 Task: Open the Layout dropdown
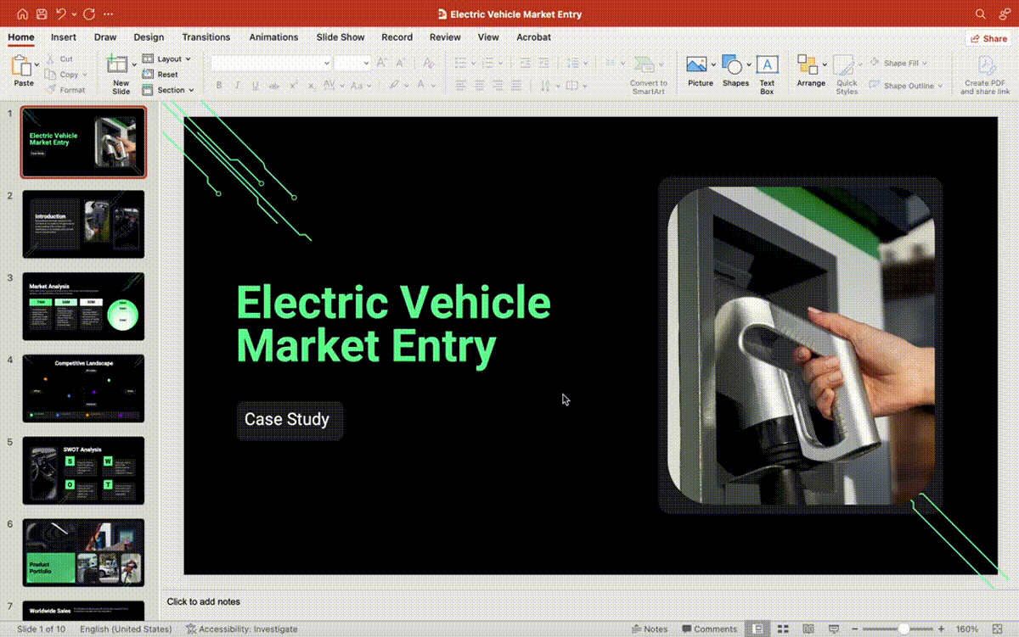point(166,58)
